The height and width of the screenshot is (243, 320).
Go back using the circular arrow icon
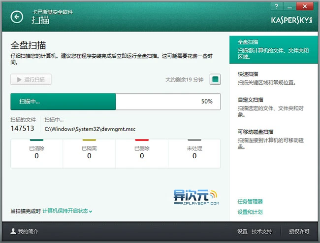[x=17, y=17]
